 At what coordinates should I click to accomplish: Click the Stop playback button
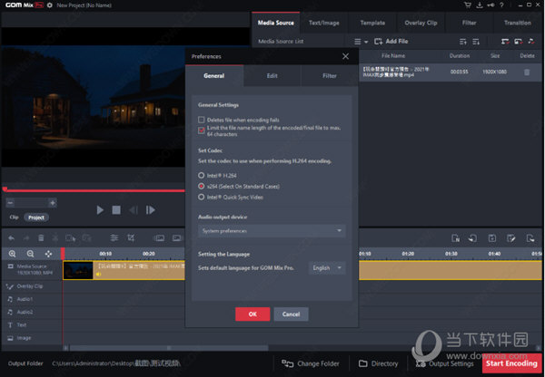(116, 210)
